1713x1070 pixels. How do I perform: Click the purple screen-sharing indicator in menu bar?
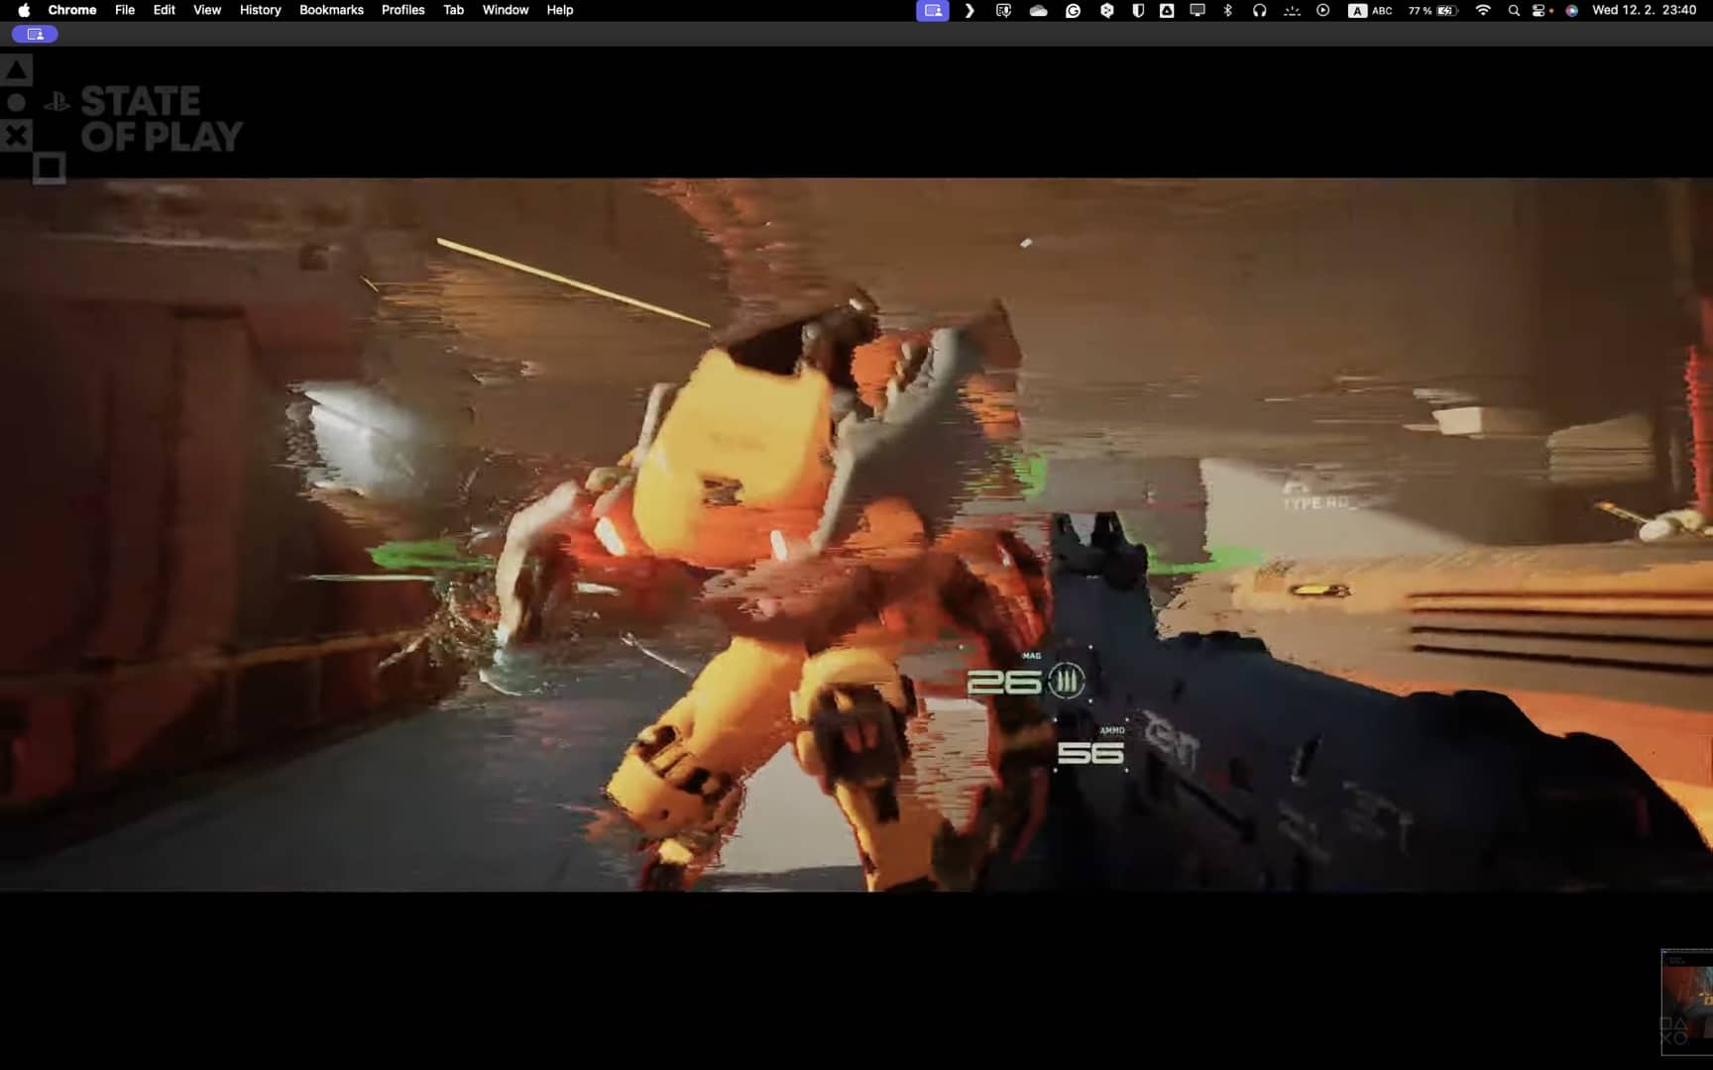pyautogui.click(x=933, y=11)
